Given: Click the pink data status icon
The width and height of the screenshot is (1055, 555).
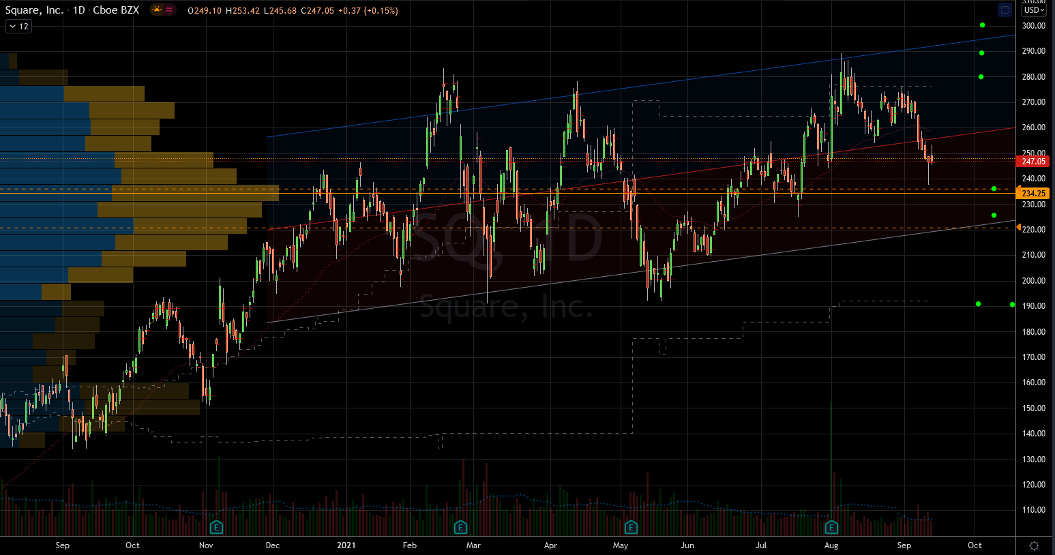Looking at the screenshot, I should 169,10.
